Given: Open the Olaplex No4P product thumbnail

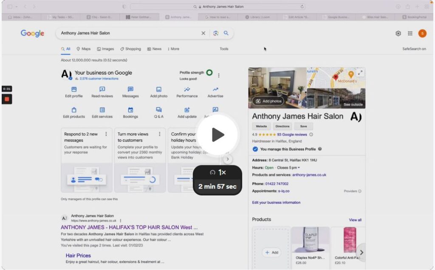Looking at the screenshot, I should [311, 240].
